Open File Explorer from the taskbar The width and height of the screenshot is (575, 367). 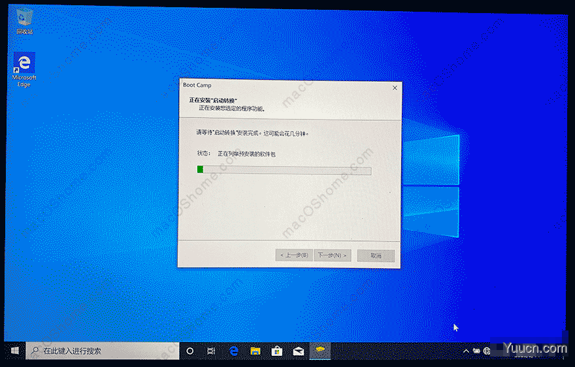pos(255,351)
